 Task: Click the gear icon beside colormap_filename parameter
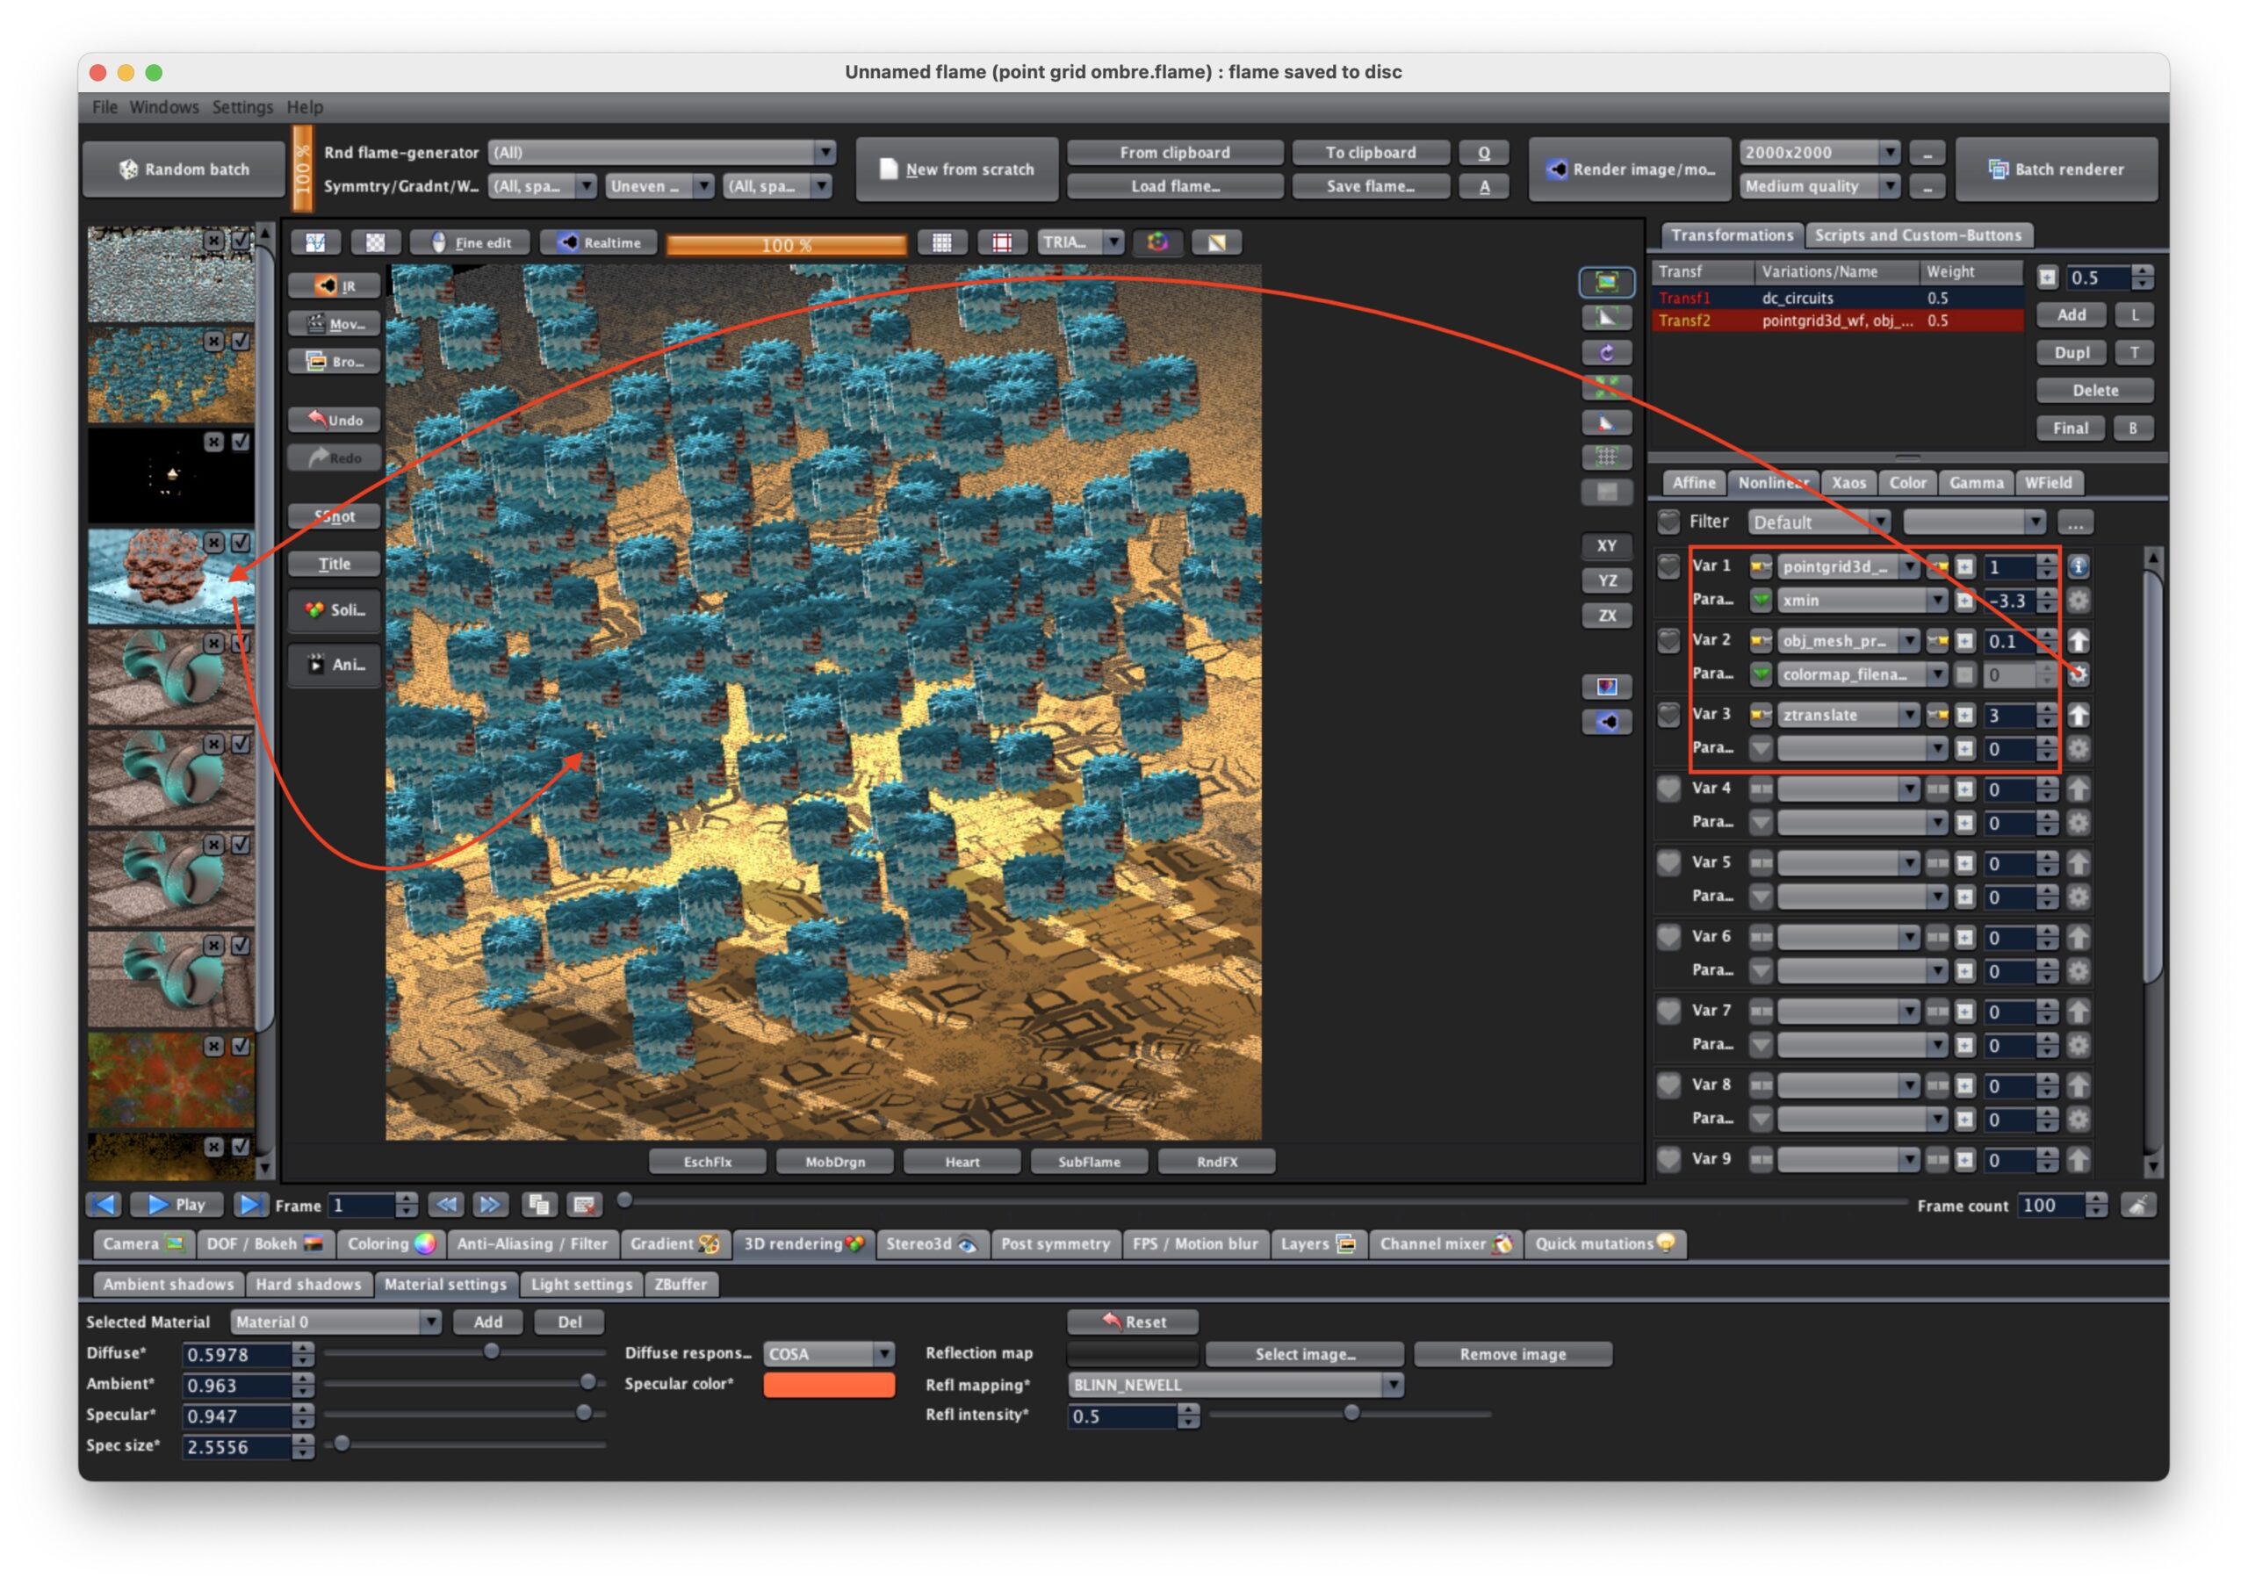pyautogui.click(x=2078, y=674)
